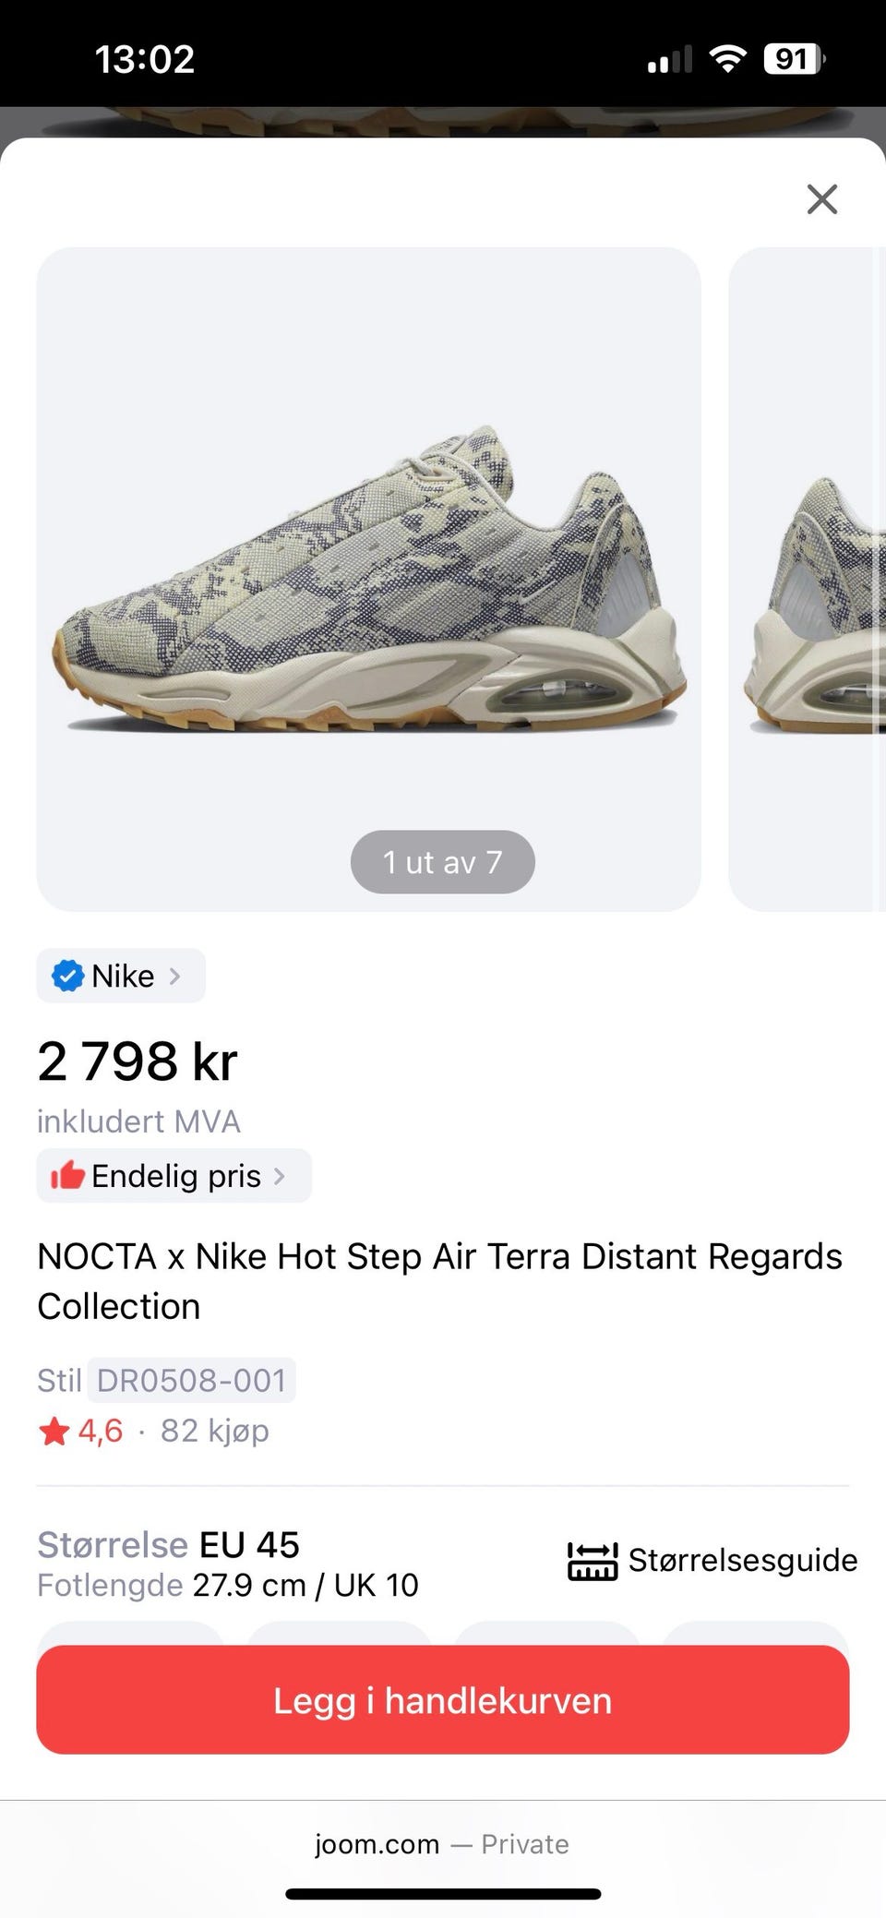Open the ruler size guide icon
The image size is (886, 1918).
point(593,1561)
